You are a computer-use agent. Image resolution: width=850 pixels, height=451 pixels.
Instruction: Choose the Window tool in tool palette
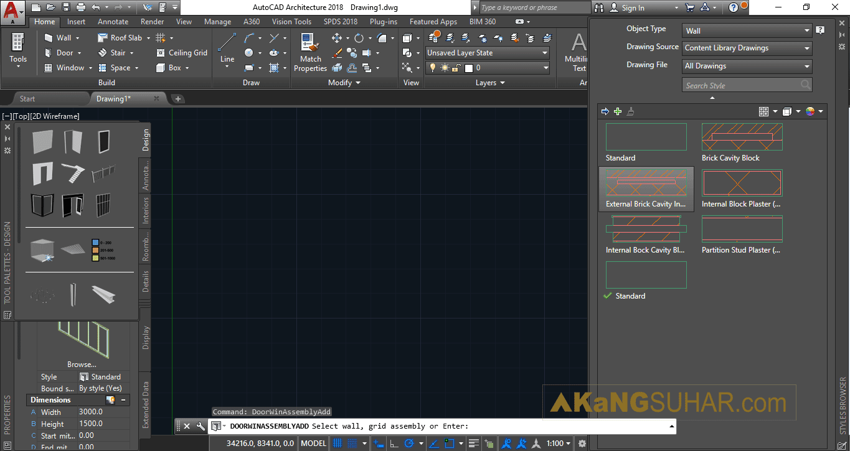coord(103,142)
